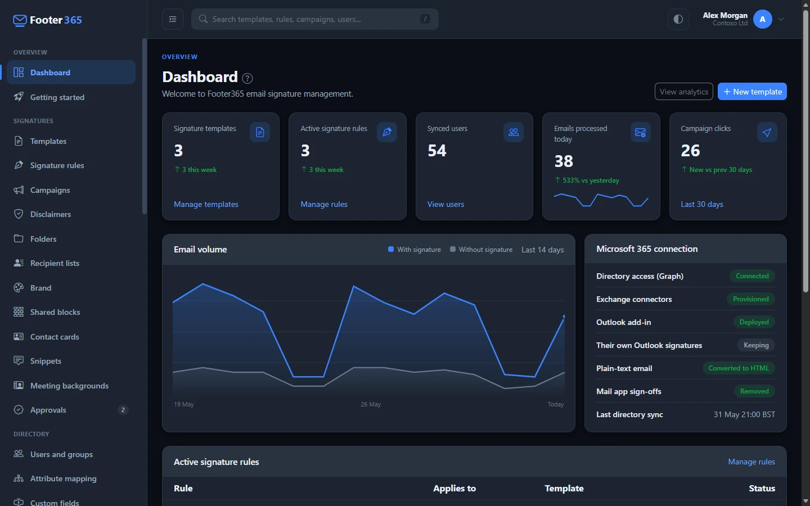The width and height of the screenshot is (810, 506).
Task: Open Disclaimers sidebar item
Action: point(71,214)
